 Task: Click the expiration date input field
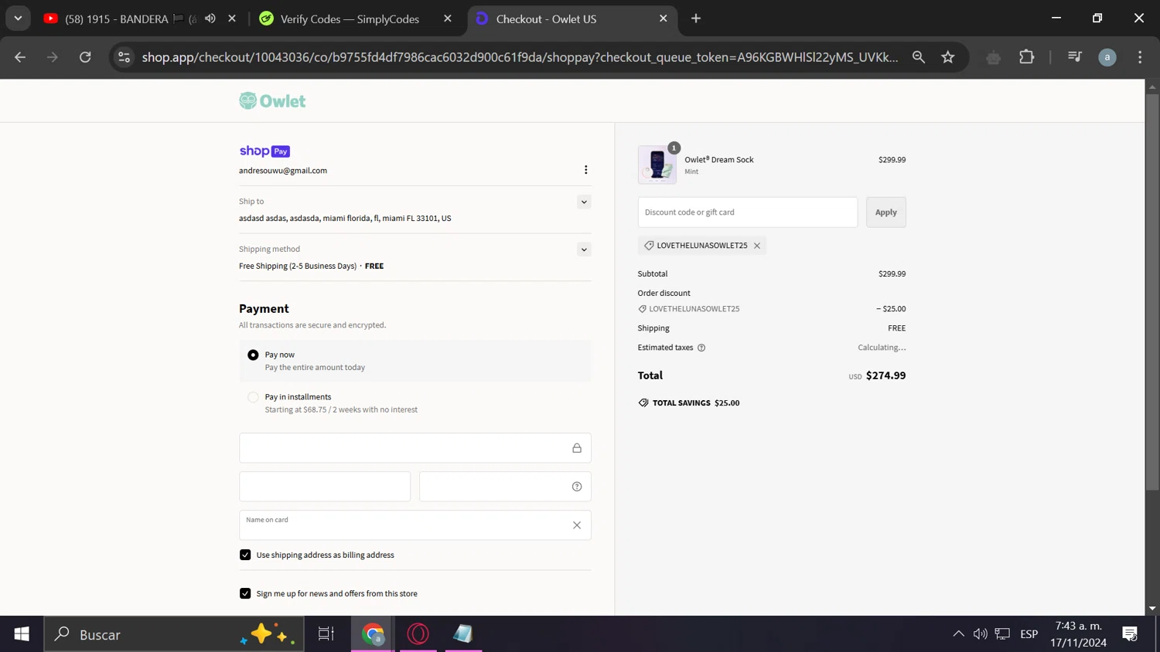click(325, 487)
